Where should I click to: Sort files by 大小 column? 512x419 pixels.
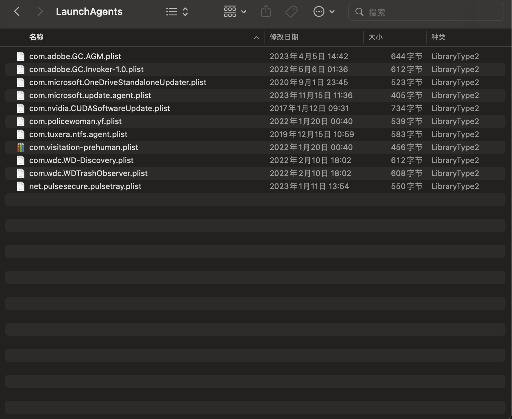(375, 37)
